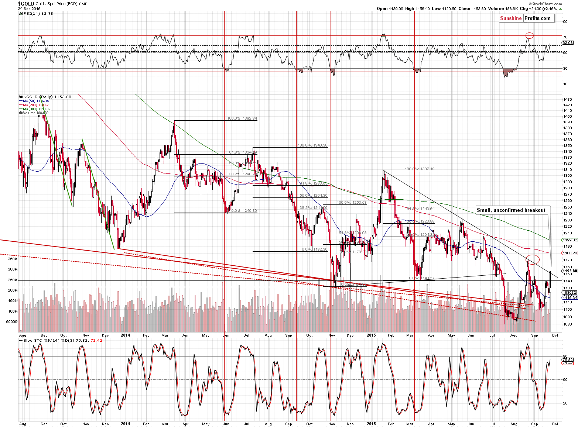Click the 1116.34 blue price axis tag

click(569, 297)
